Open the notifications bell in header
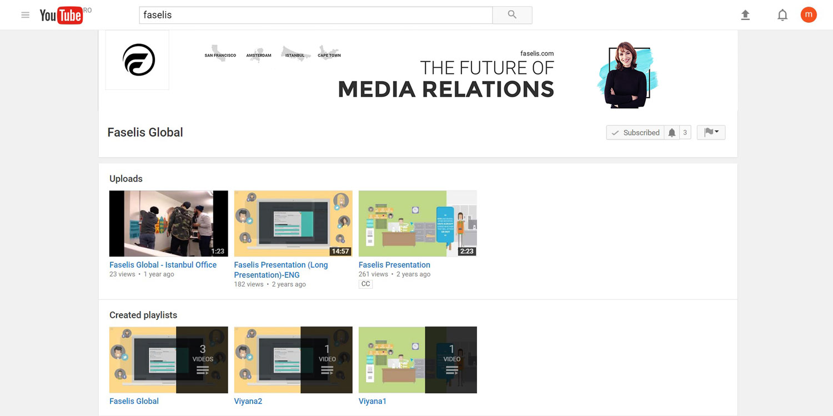 (782, 15)
